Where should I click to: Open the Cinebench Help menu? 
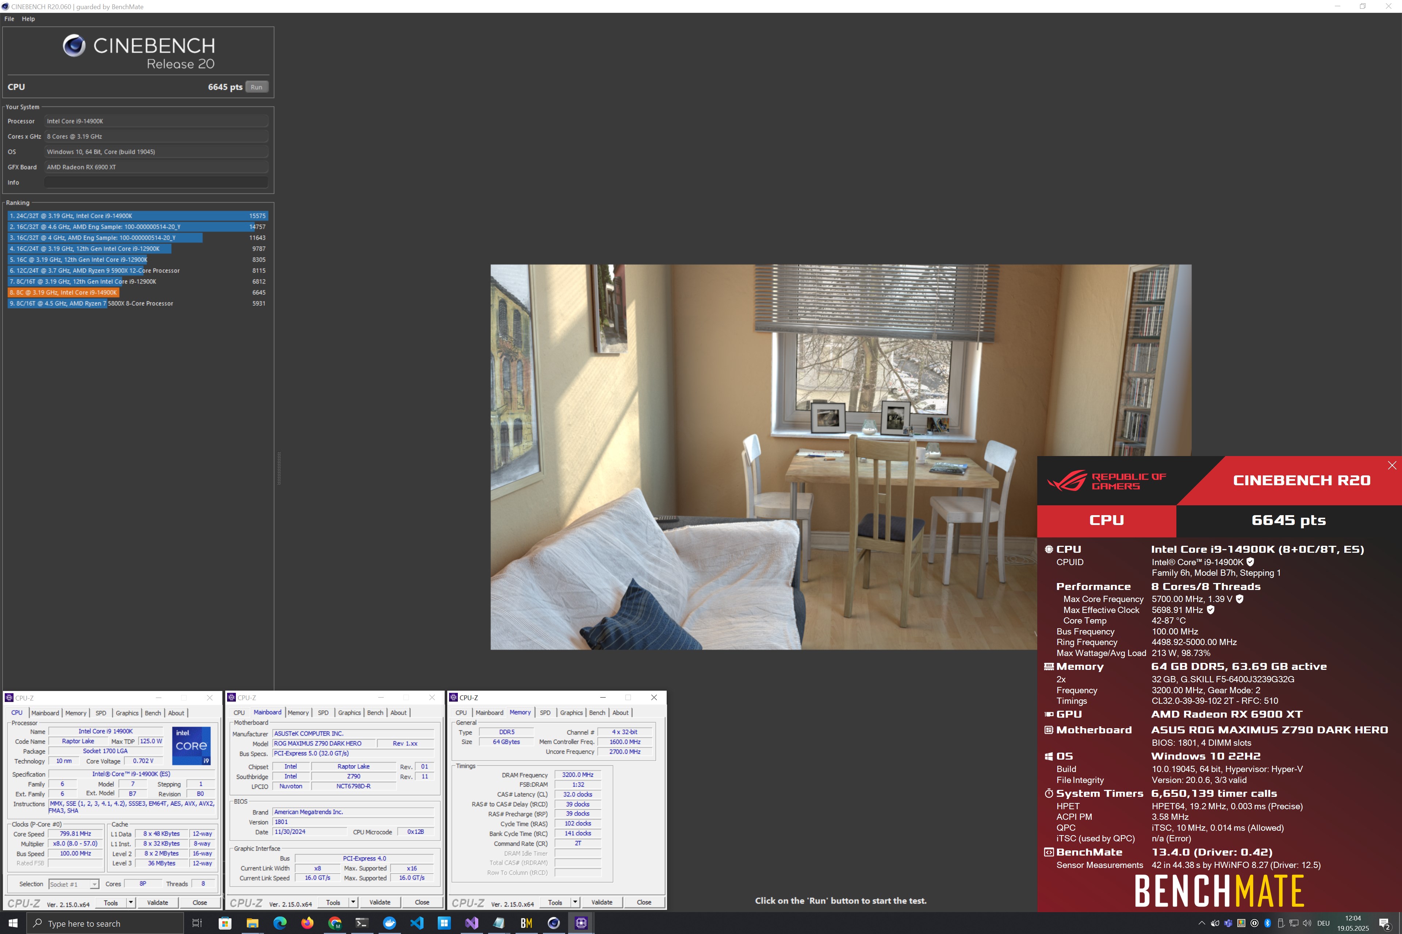(x=28, y=19)
